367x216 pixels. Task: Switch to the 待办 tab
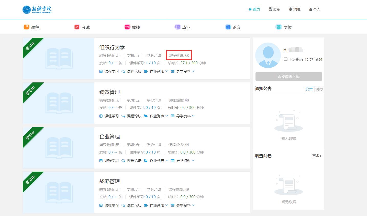[319, 89]
